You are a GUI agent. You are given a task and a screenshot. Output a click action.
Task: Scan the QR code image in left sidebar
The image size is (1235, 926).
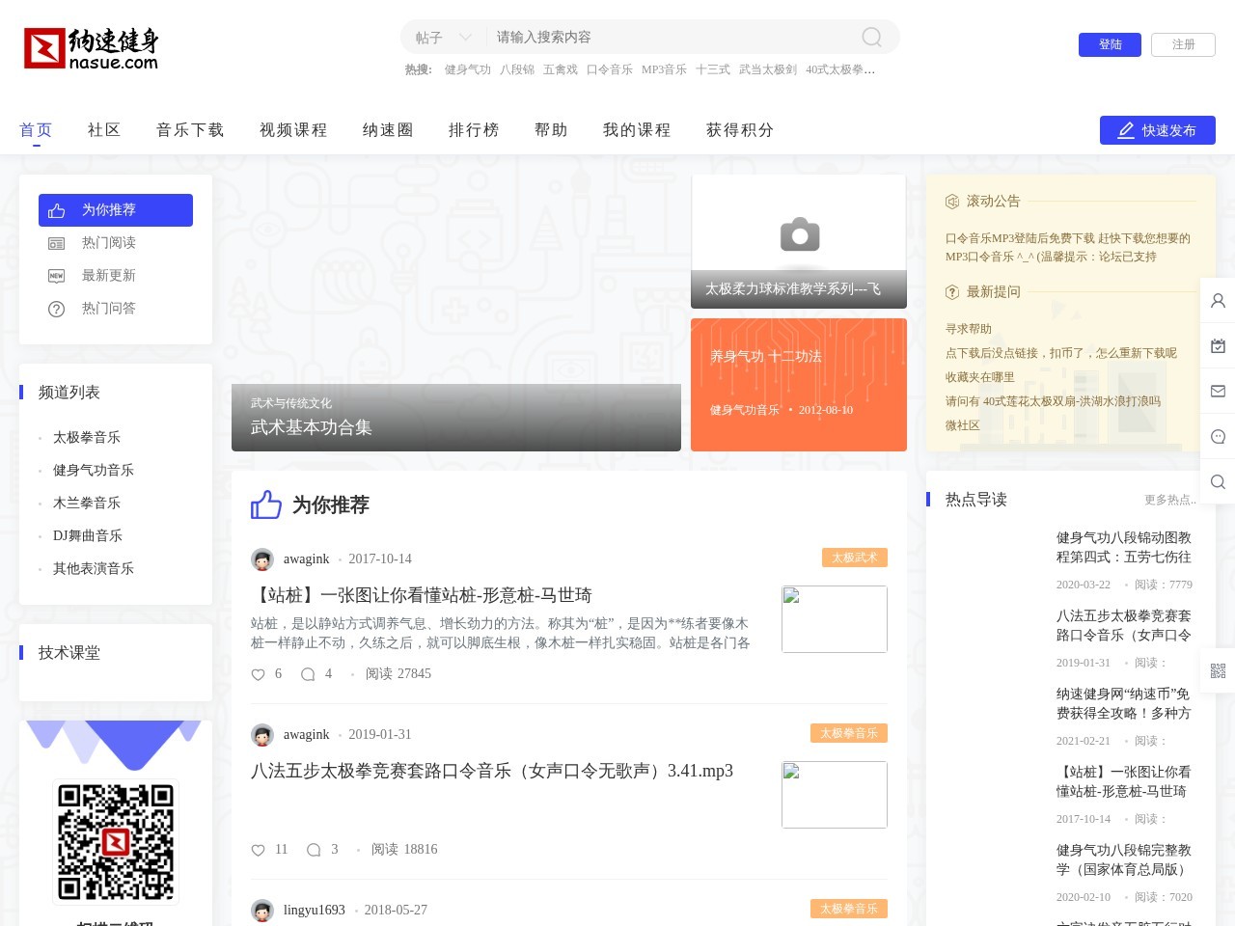pyautogui.click(x=116, y=841)
